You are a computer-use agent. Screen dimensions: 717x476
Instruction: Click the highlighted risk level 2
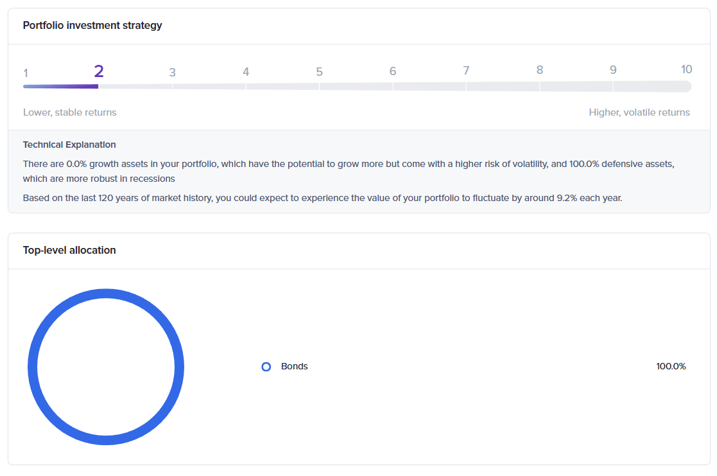[x=99, y=71]
